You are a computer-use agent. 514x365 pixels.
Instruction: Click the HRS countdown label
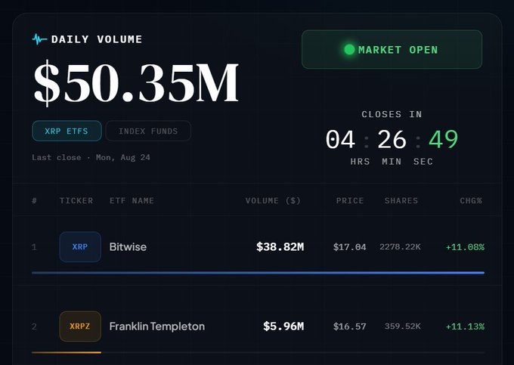point(360,162)
